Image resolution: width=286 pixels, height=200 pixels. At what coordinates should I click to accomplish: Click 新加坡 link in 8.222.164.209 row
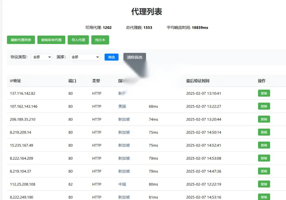tap(124, 158)
